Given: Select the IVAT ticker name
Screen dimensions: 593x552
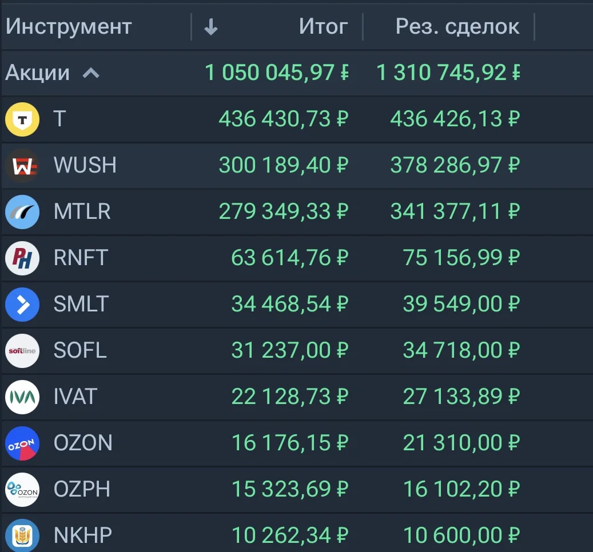Looking at the screenshot, I should (x=75, y=397).
